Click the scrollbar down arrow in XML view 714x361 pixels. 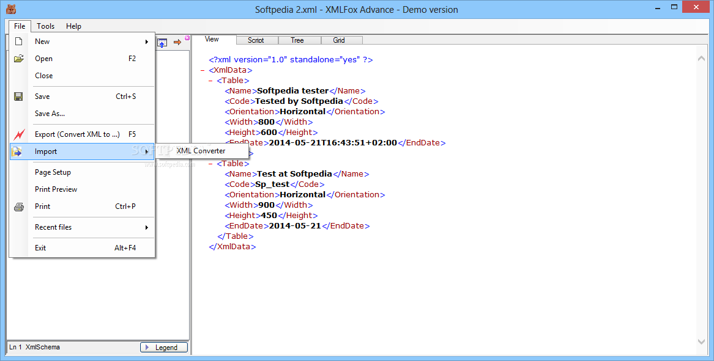pos(702,342)
